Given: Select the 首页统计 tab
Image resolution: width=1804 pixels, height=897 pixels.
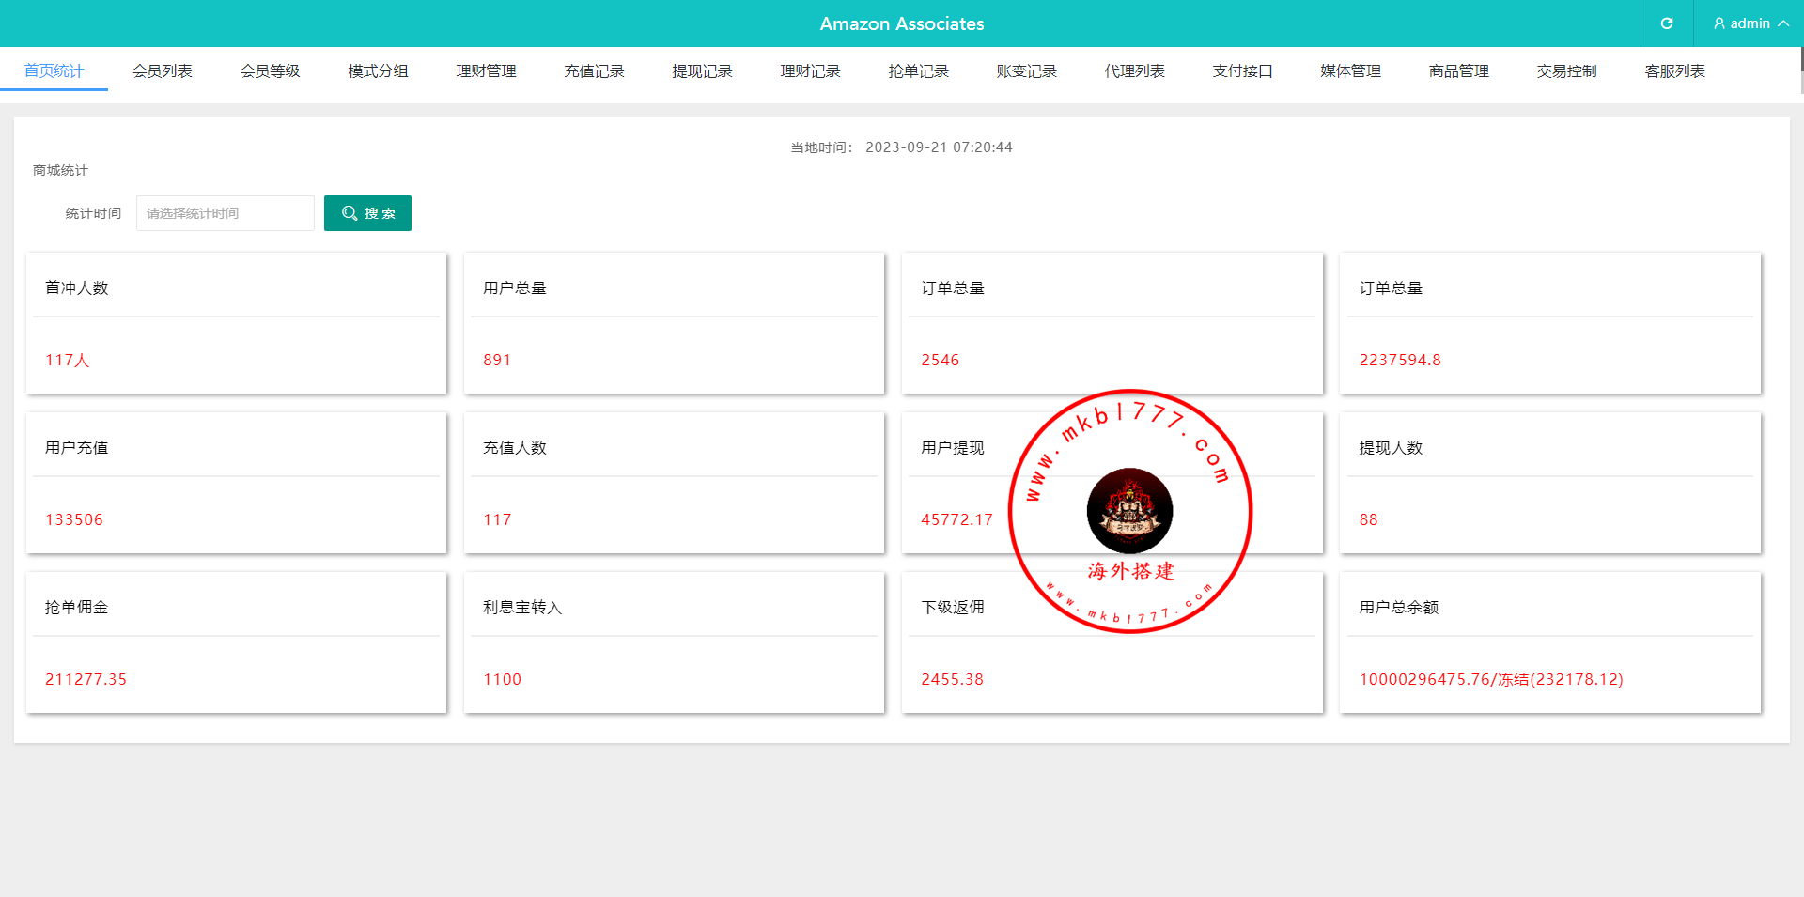Looking at the screenshot, I should click(x=54, y=71).
